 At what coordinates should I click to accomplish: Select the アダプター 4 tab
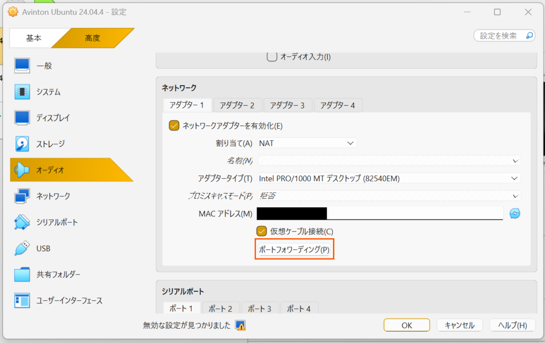click(338, 105)
